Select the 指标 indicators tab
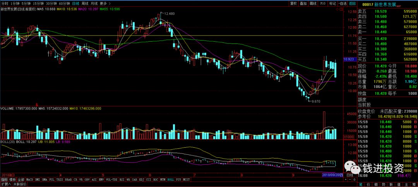Image resolution: width=418 pixels, height=187 pixels. click(4, 180)
